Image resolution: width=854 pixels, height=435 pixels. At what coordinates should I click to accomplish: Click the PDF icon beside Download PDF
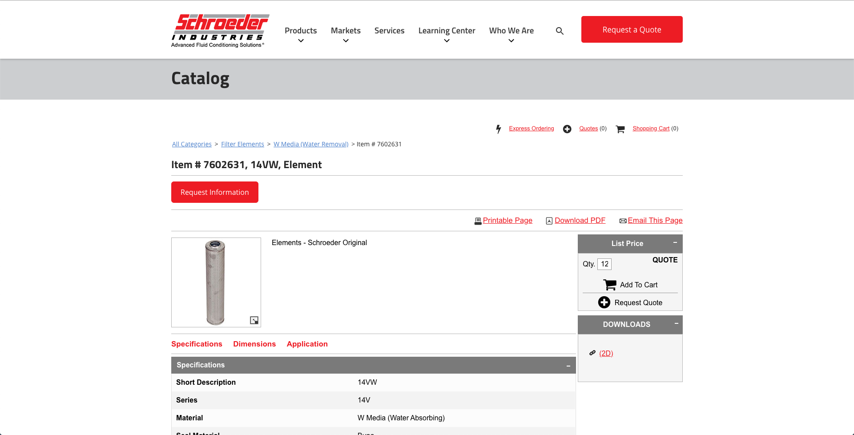(549, 221)
